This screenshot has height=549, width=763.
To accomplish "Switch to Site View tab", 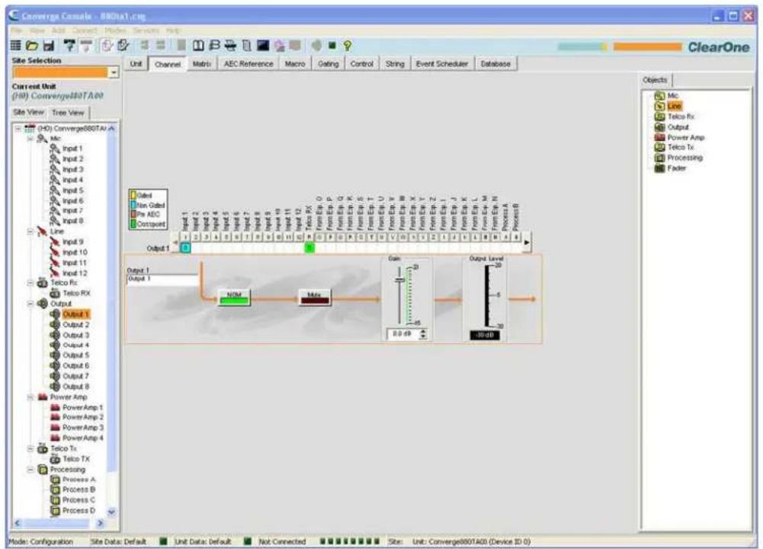I will [x=29, y=113].
